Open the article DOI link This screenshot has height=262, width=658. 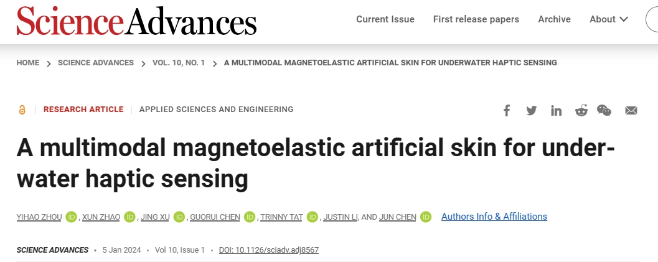point(268,250)
